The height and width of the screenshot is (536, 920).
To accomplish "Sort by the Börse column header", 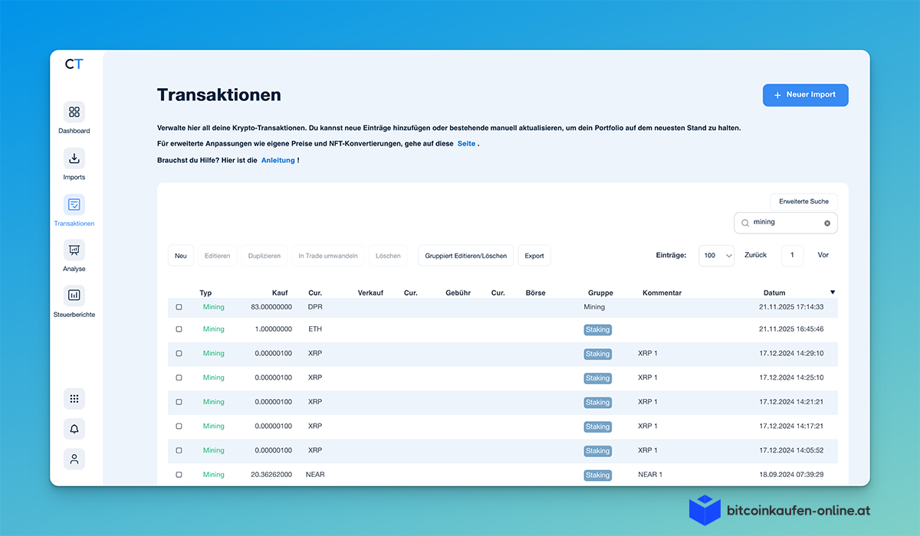I will click(x=536, y=293).
